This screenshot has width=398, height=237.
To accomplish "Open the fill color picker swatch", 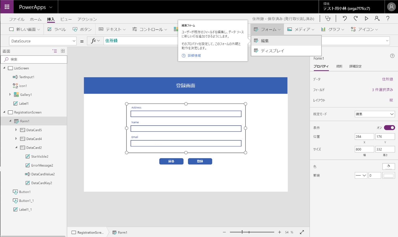I will [x=388, y=166].
